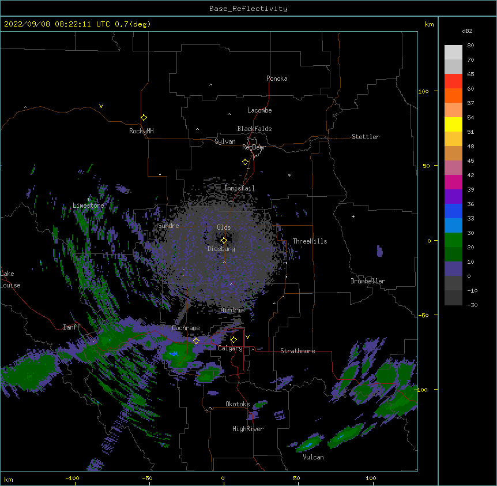497x486 pixels.
Task: Click the Blackfalds city label
Action: (x=254, y=129)
